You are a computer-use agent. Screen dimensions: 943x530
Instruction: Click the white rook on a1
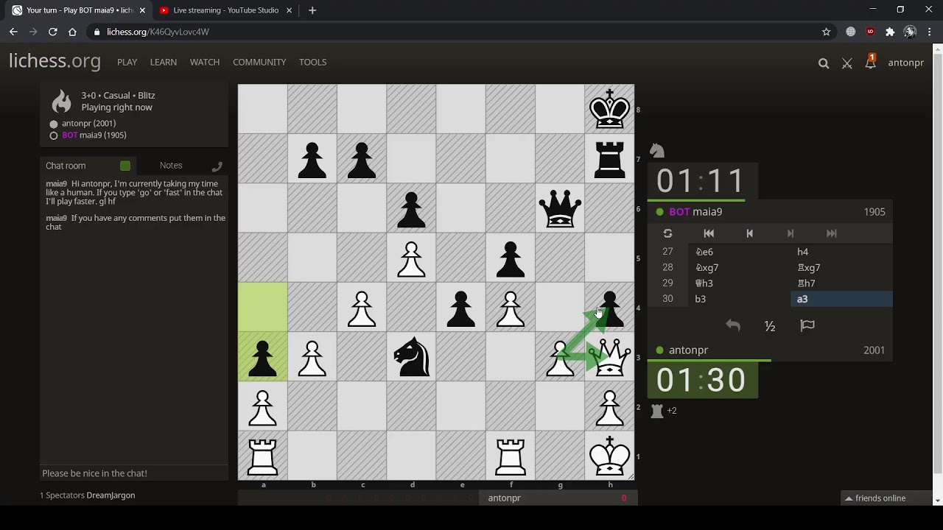(263, 456)
